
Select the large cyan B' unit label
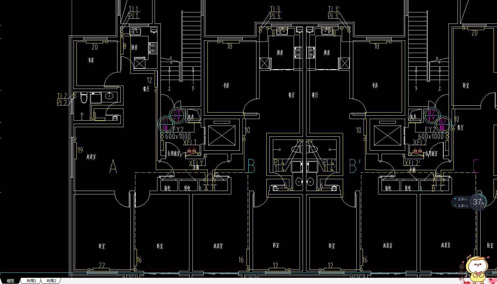point(355,166)
